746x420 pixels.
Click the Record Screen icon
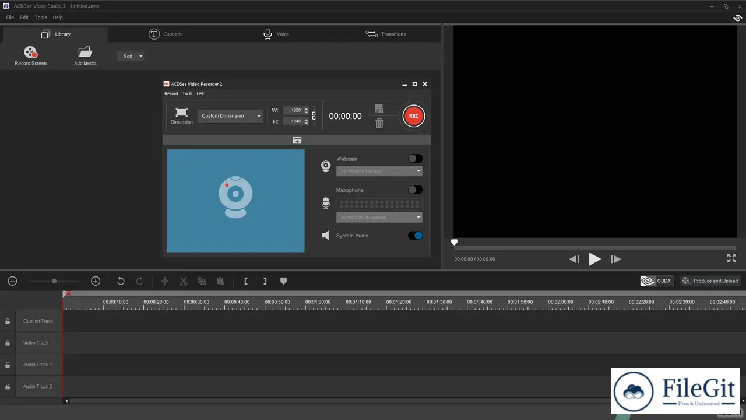[x=30, y=52]
